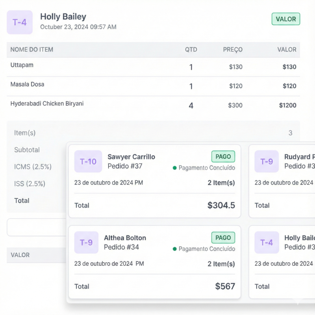Open Althea Bolton's Pedido #34

coord(121,247)
